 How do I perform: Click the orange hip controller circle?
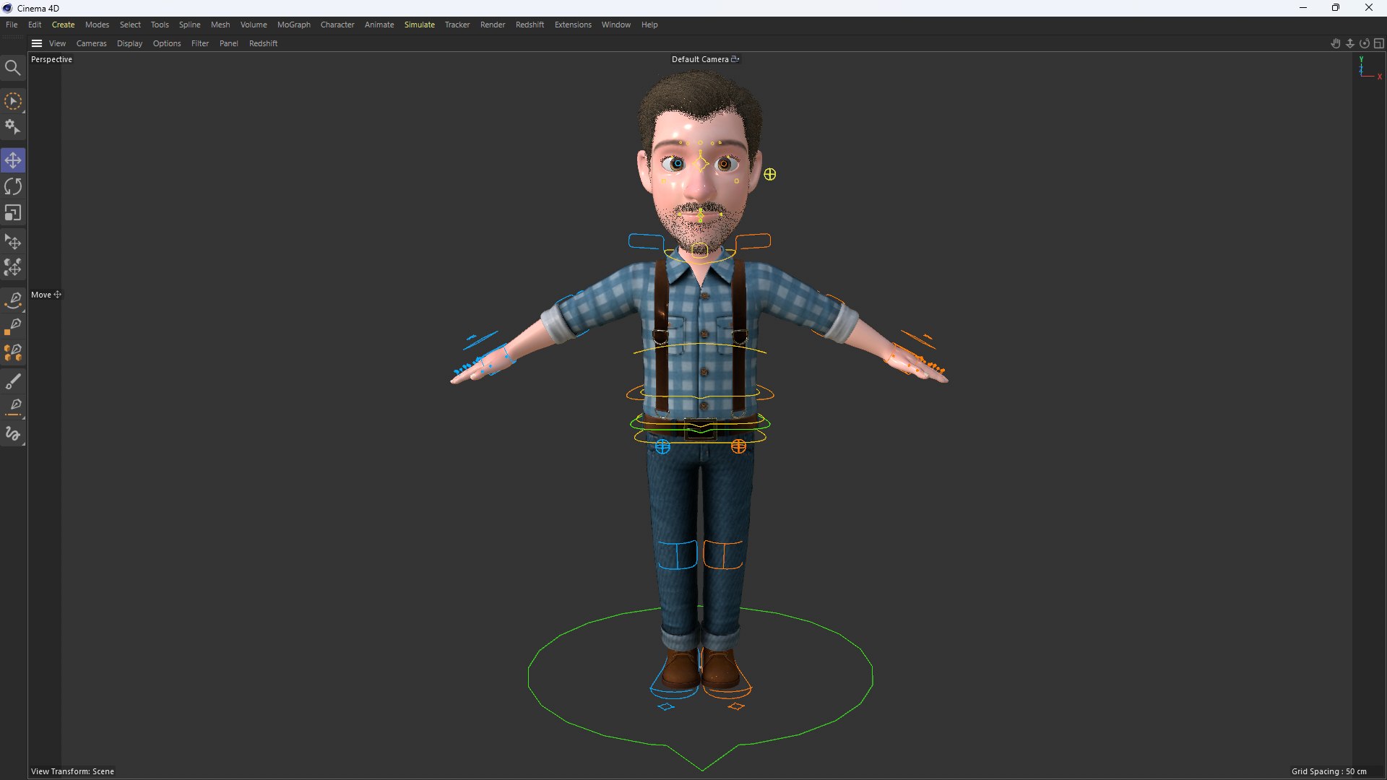coord(738,446)
